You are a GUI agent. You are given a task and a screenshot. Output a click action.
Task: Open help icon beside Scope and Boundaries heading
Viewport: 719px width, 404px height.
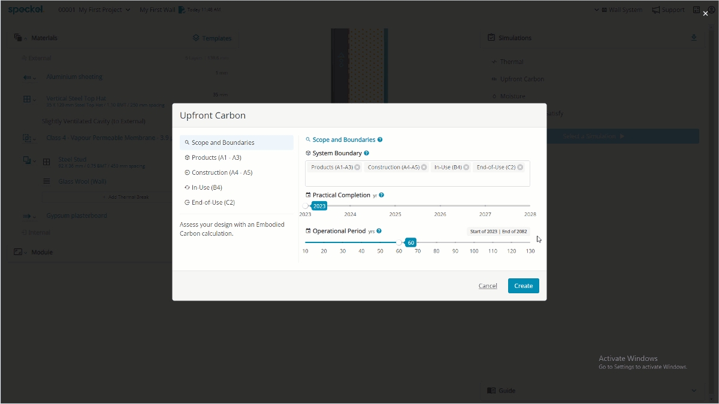click(380, 140)
